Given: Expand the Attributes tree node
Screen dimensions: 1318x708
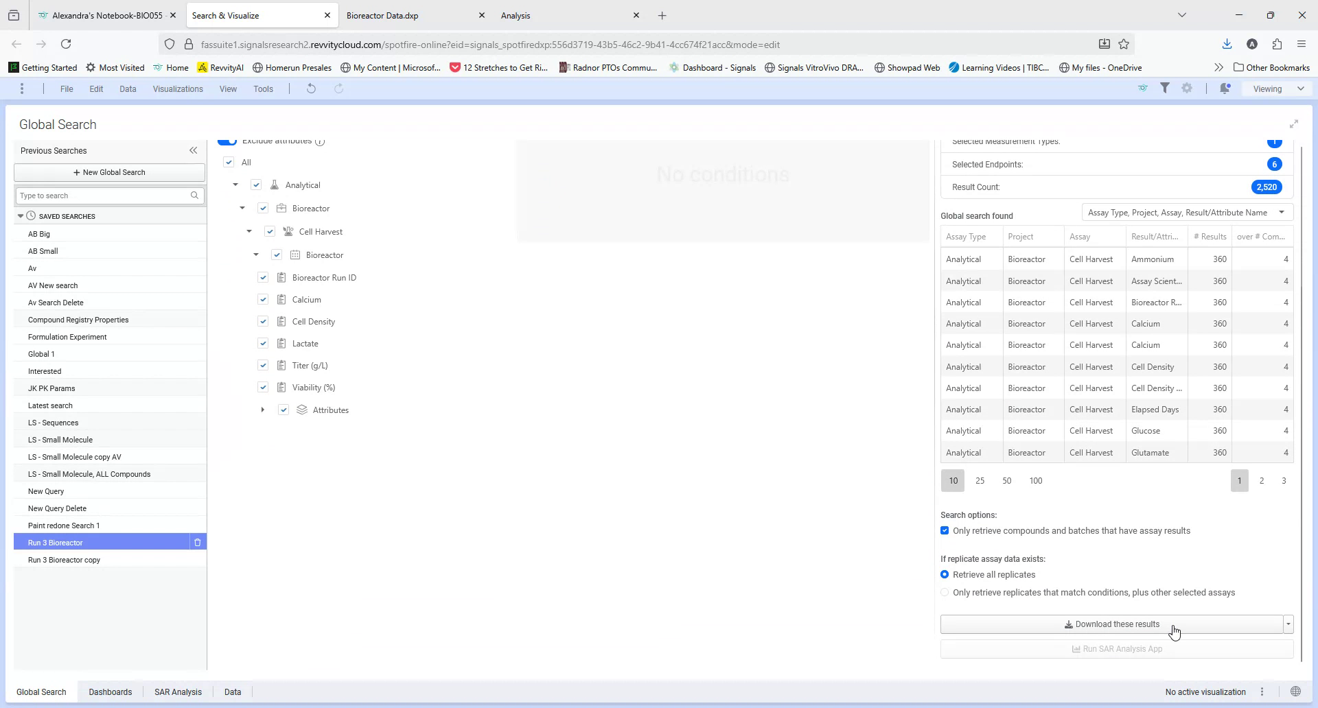Looking at the screenshot, I should point(263,410).
